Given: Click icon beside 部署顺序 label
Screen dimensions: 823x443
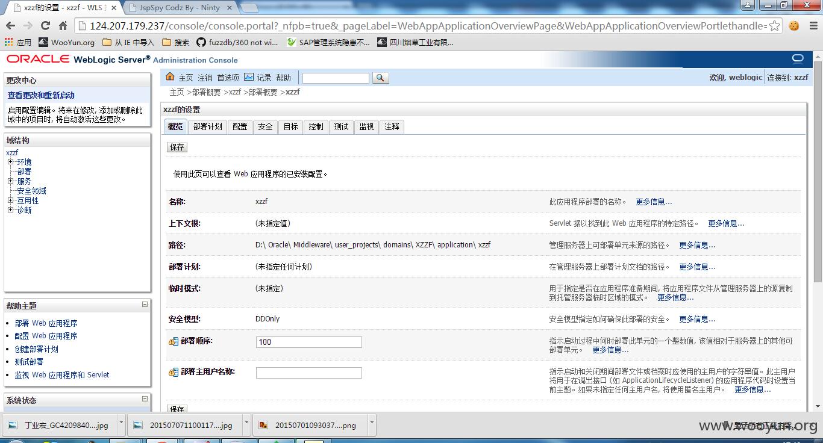Looking at the screenshot, I should tap(174, 341).
